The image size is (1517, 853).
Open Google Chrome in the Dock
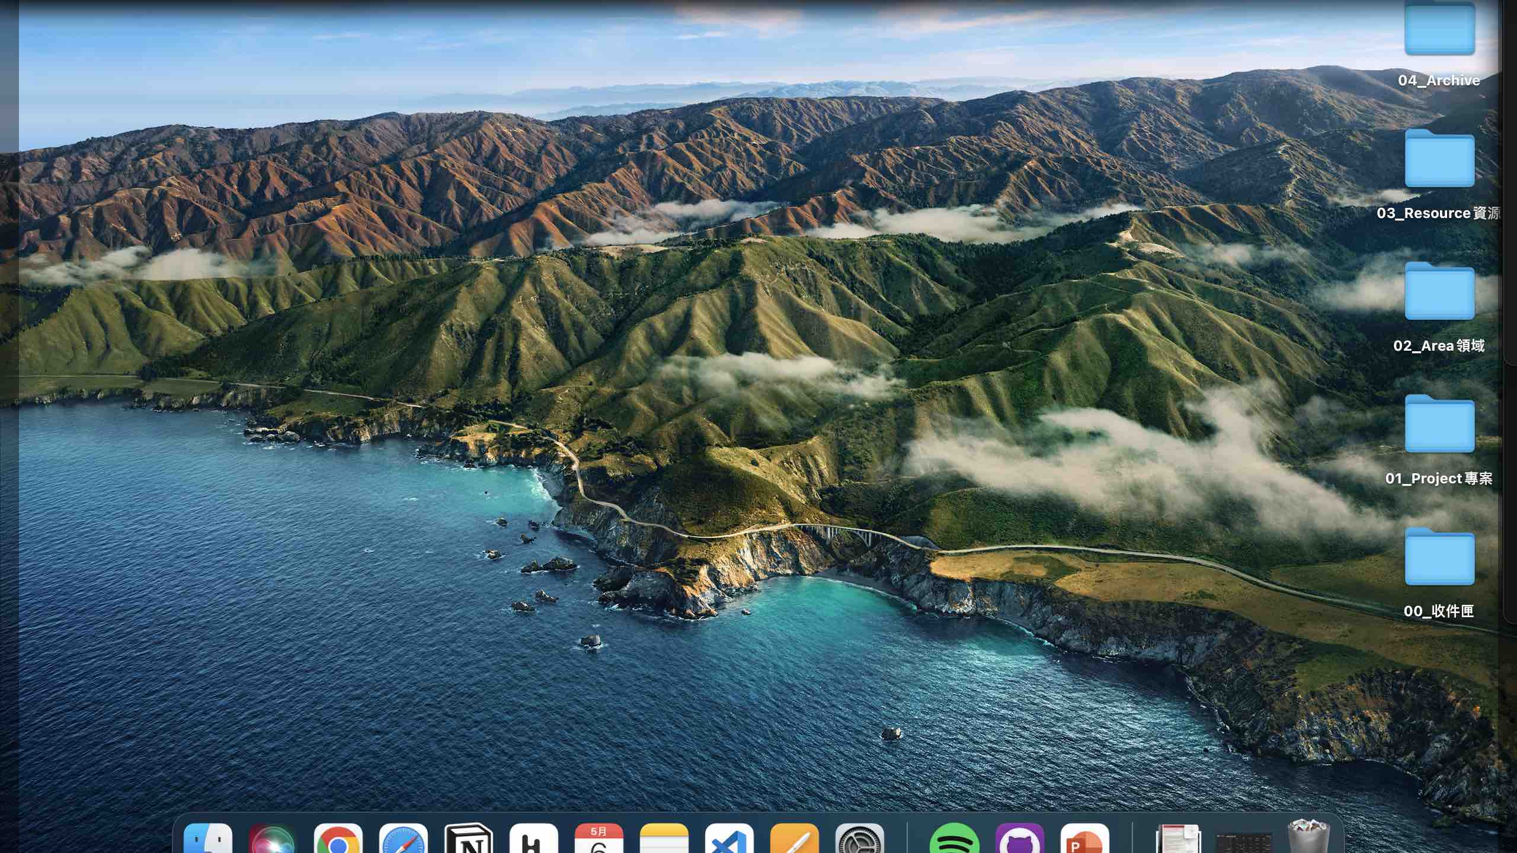click(338, 838)
